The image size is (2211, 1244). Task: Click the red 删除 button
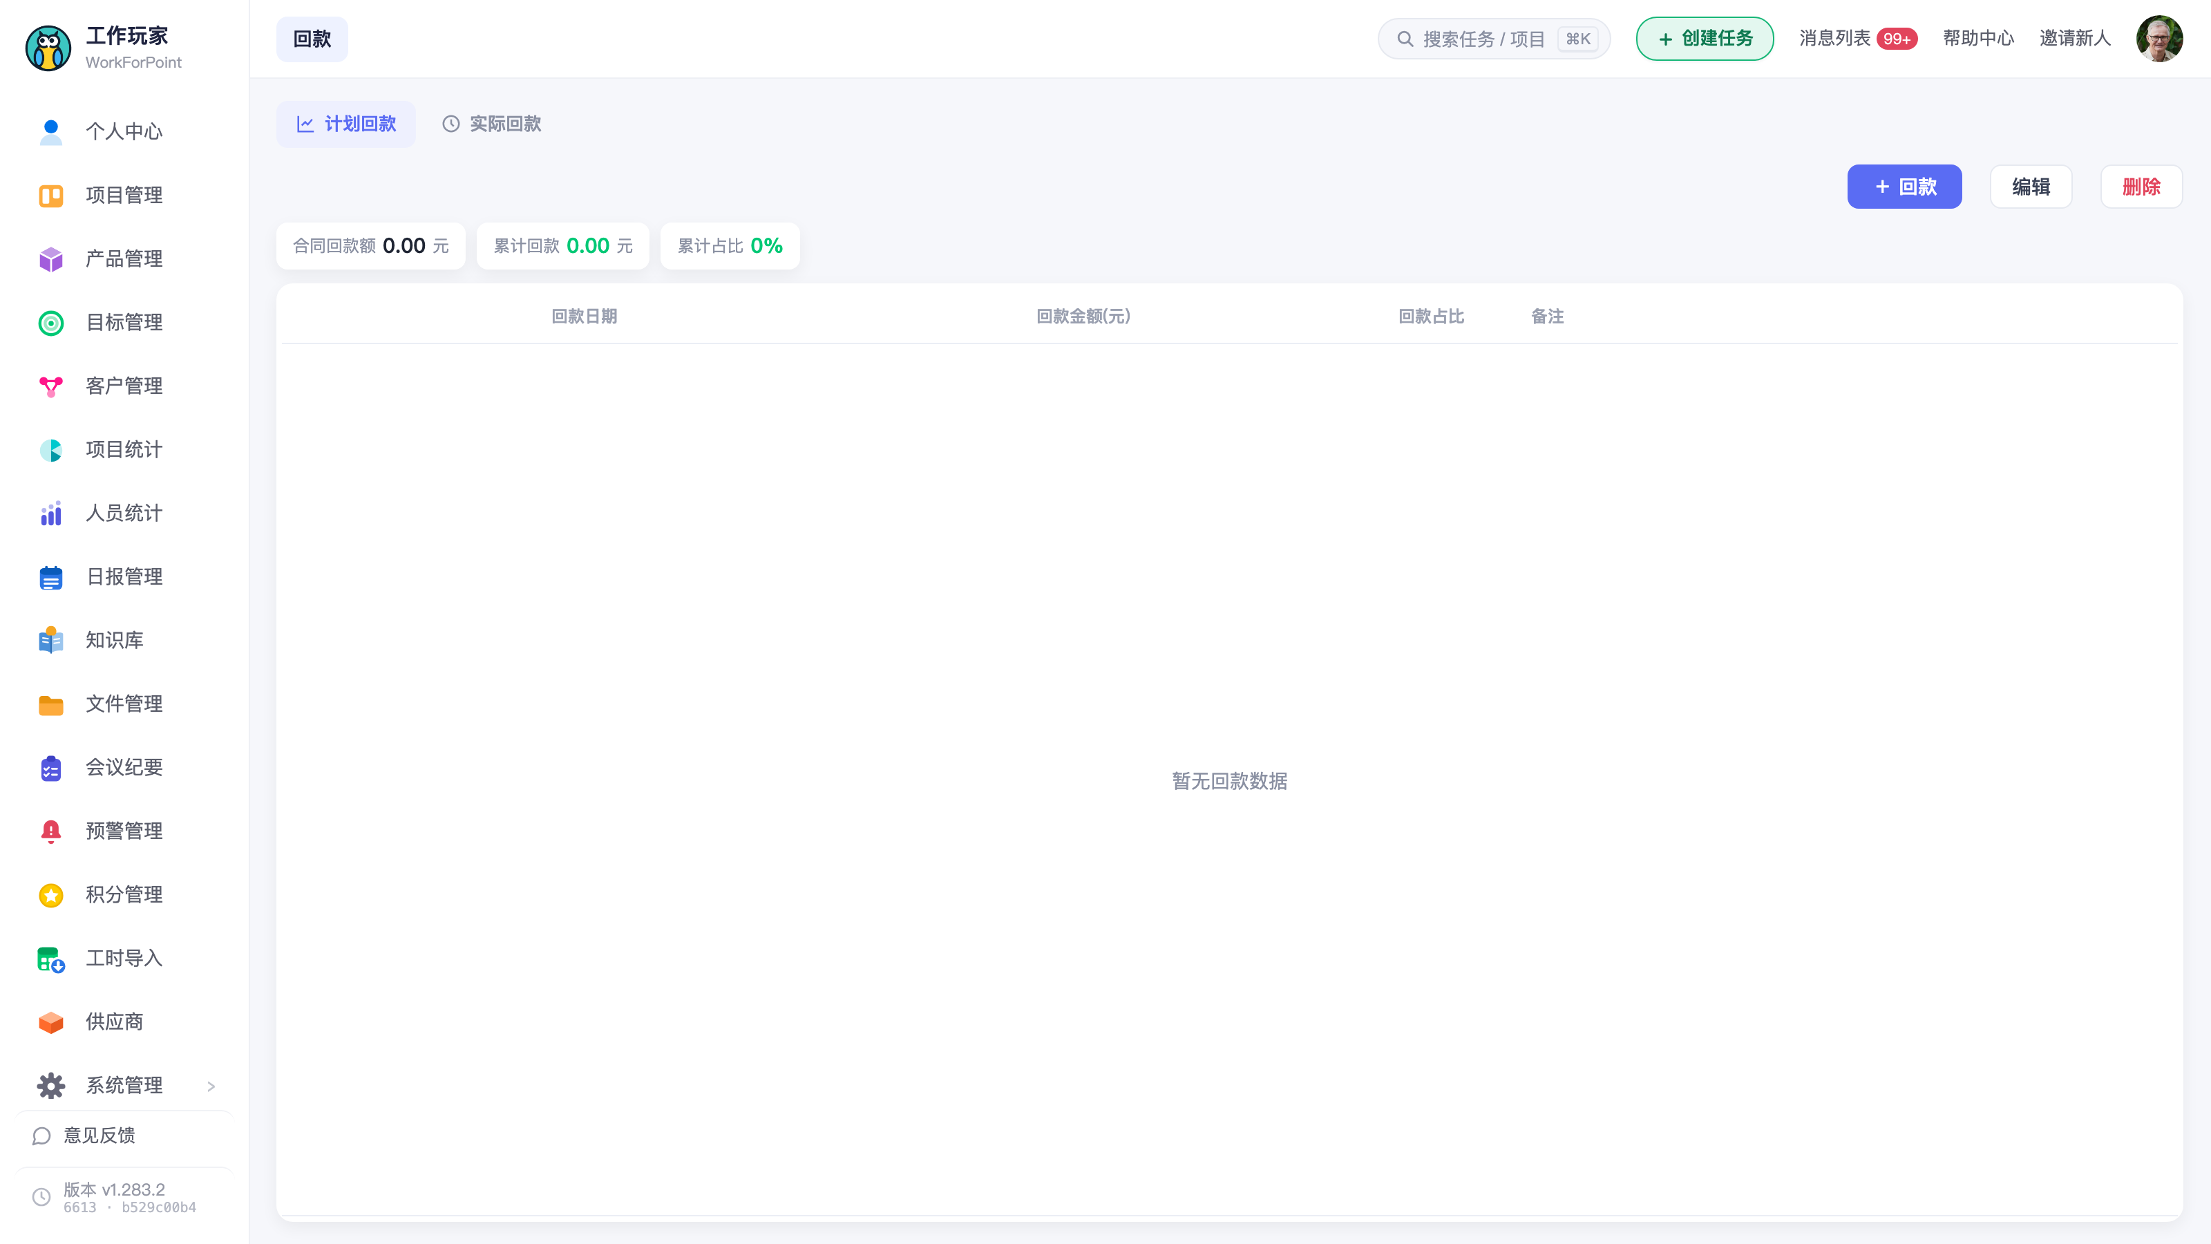[x=2141, y=187]
